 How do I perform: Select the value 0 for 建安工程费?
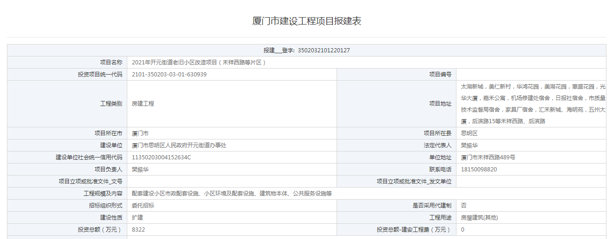(x=462, y=229)
